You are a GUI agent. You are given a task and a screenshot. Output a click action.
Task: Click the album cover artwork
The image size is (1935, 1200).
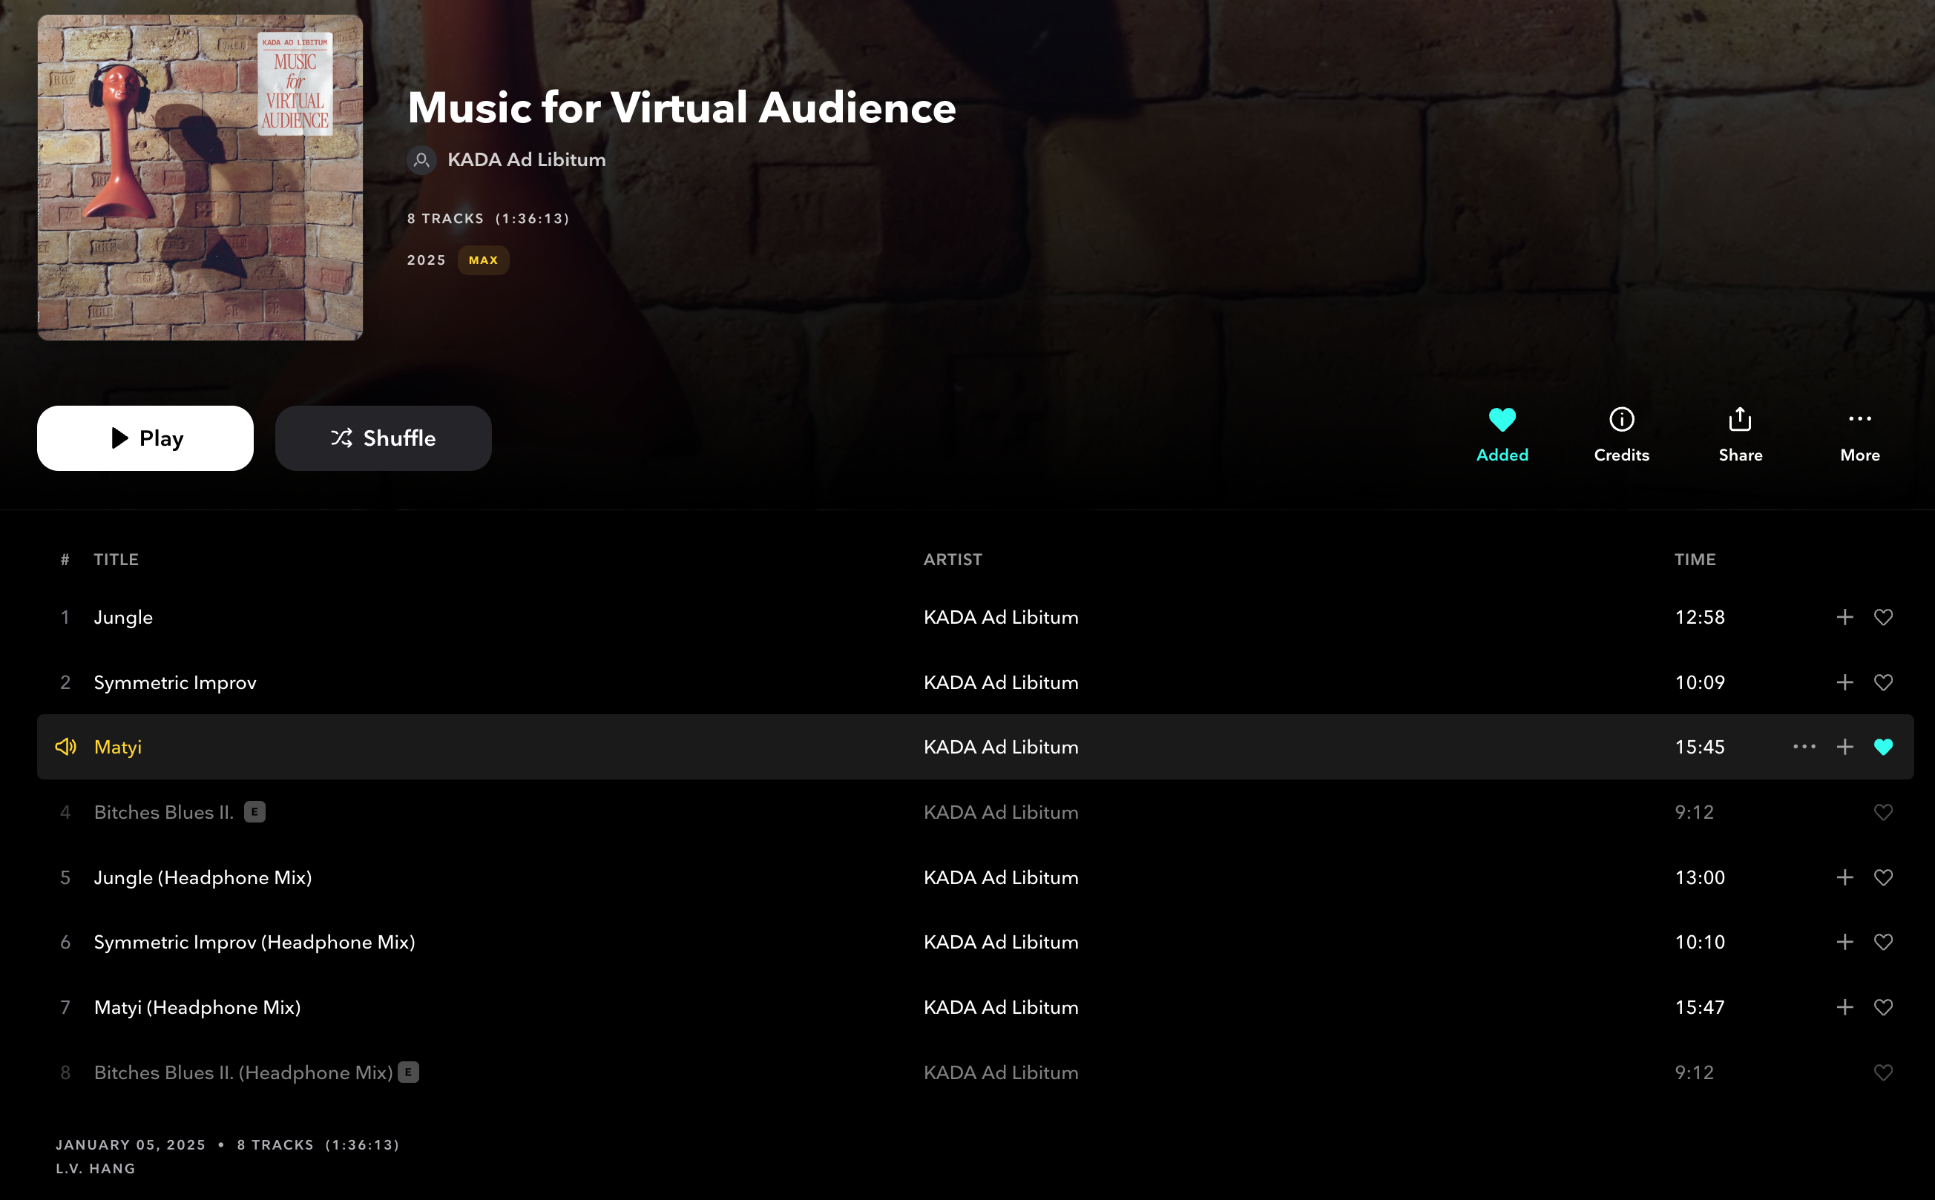click(200, 178)
